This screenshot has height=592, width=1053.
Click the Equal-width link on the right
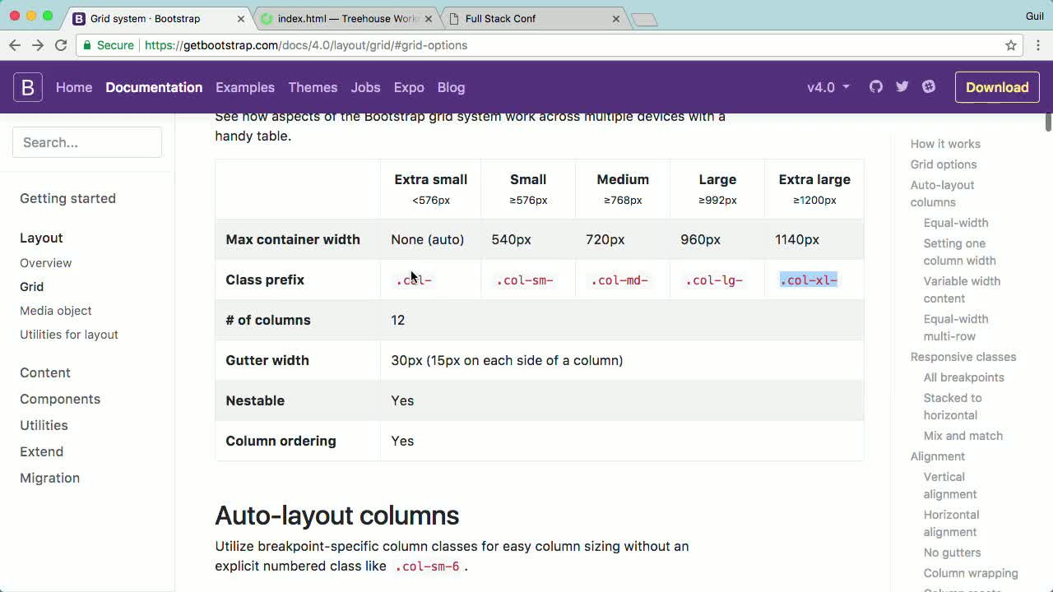[955, 222]
